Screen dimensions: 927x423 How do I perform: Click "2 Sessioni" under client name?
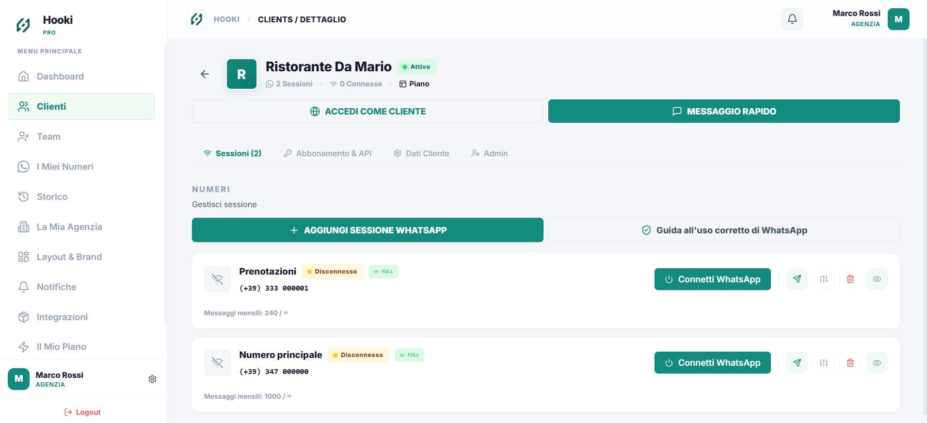coord(289,84)
